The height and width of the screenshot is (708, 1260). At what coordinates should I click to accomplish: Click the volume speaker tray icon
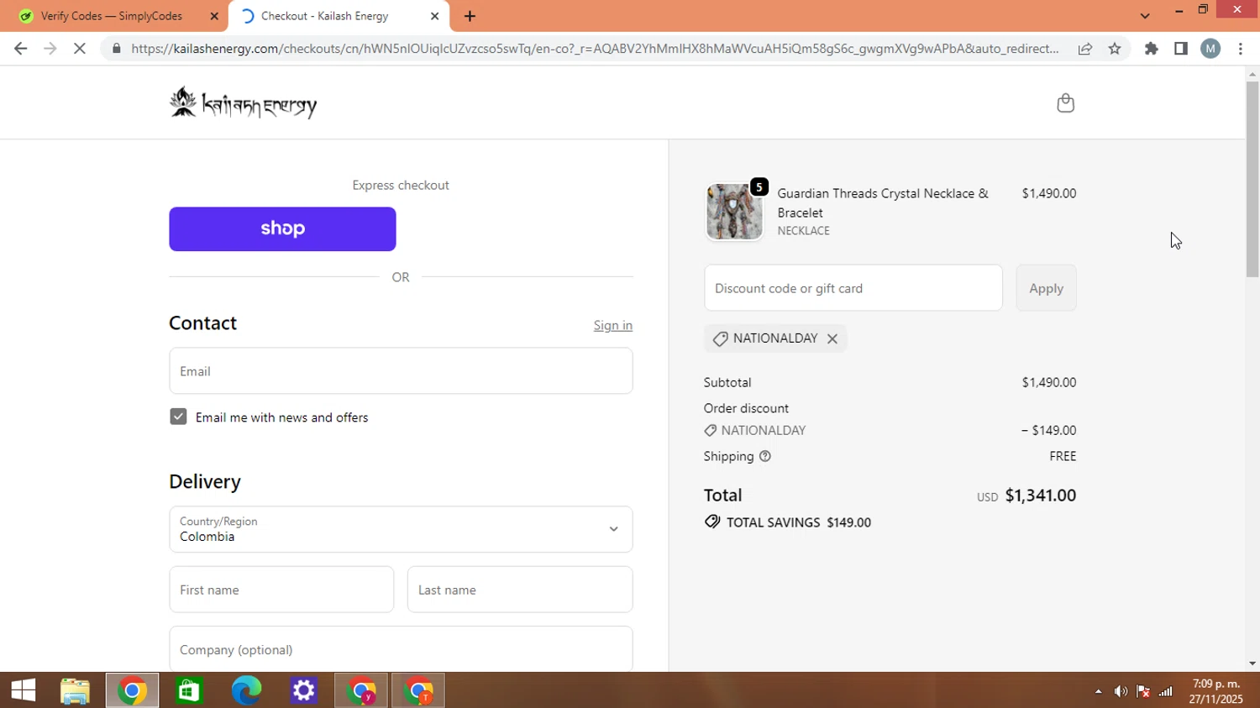tap(1121, 691)
